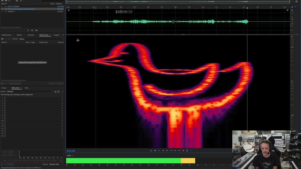This screenshot has height=169, width=301.
Task: Click the Rewind transport icon
Action: click(x=171, y=150)
